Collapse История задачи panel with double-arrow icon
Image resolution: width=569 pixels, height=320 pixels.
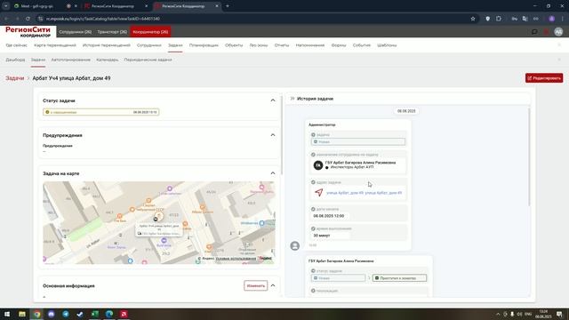[x=293, y=99]
